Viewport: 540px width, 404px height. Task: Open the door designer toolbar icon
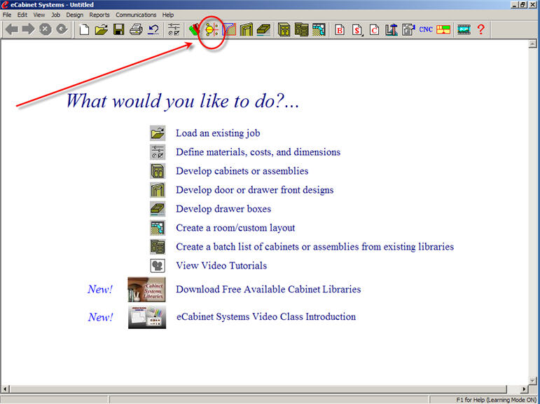pyautogui.click(x=247, y=29)
